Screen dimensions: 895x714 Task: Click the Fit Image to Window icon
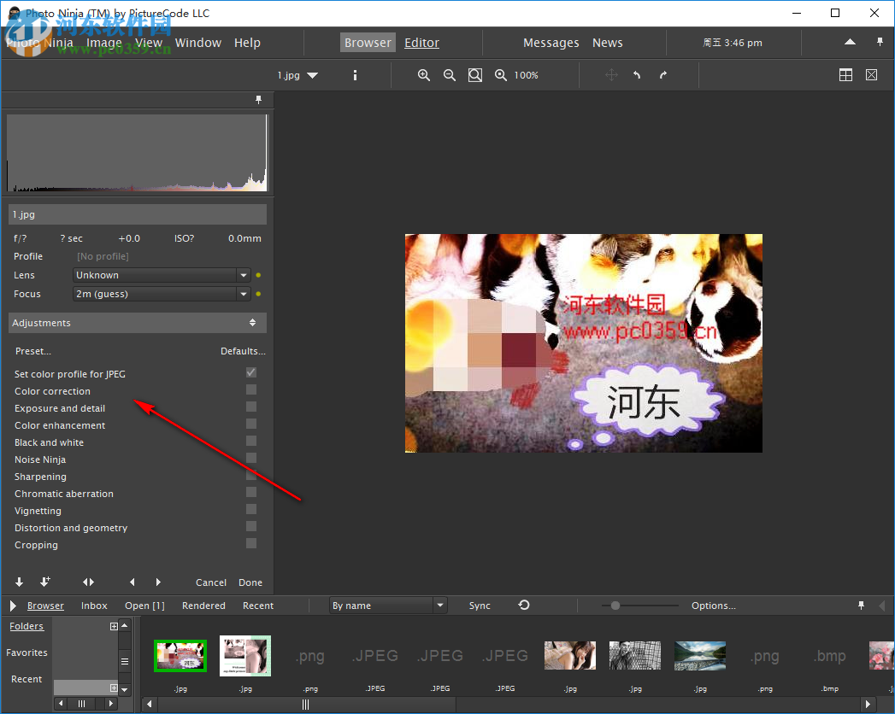coord(475,75)
